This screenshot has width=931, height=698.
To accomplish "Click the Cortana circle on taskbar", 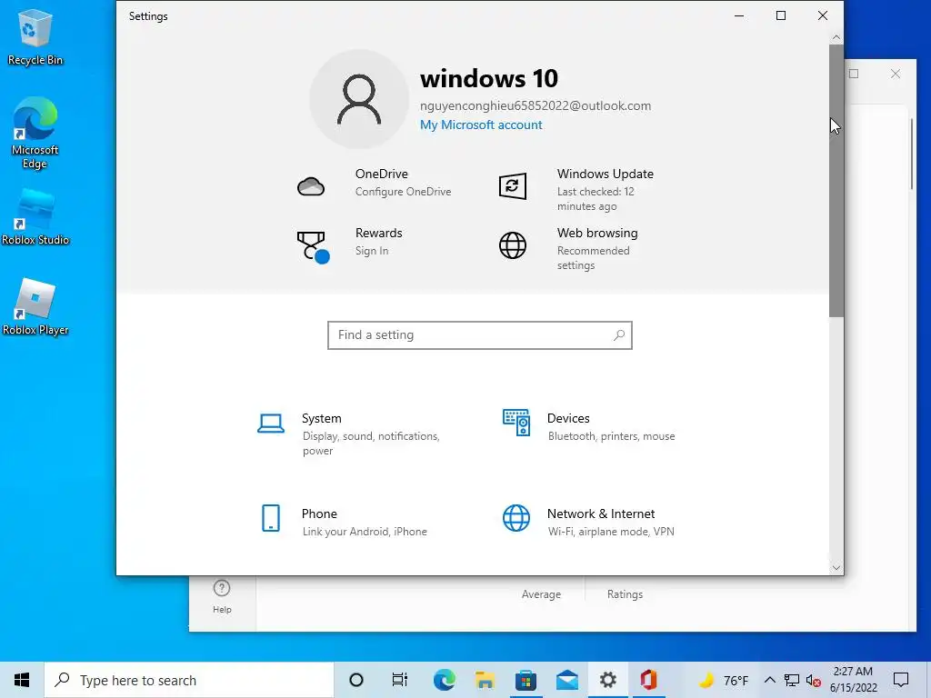I will [356, 680].
